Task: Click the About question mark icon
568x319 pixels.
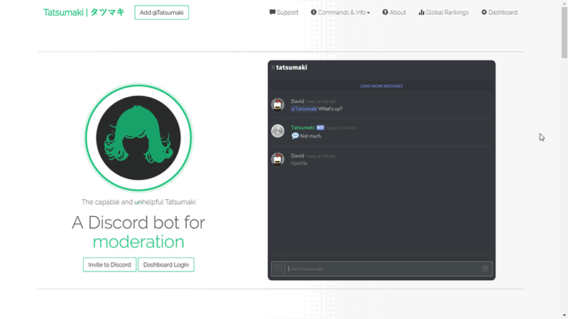Action: pyautogui.click(x=386, y=13)
